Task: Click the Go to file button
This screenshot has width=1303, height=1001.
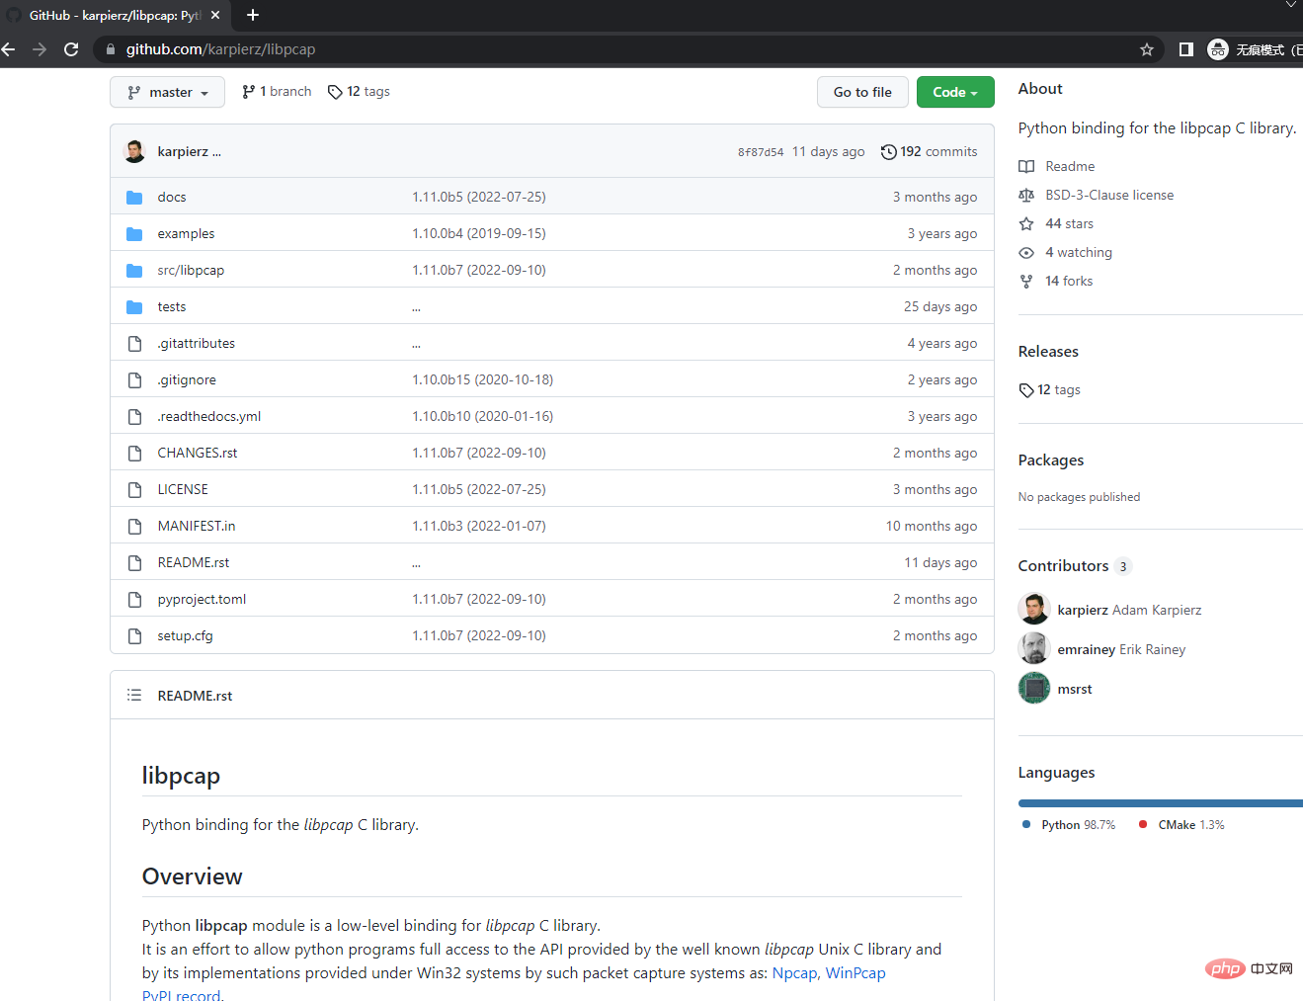Action: point(862,92)
